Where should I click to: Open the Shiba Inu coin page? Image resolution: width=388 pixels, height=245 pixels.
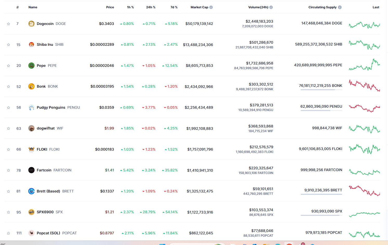point(45,44)
